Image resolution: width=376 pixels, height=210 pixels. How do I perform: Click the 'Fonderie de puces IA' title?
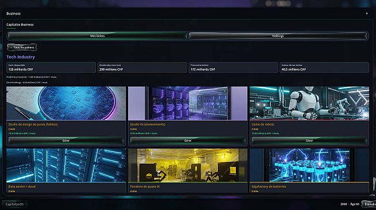pos(145,186)
